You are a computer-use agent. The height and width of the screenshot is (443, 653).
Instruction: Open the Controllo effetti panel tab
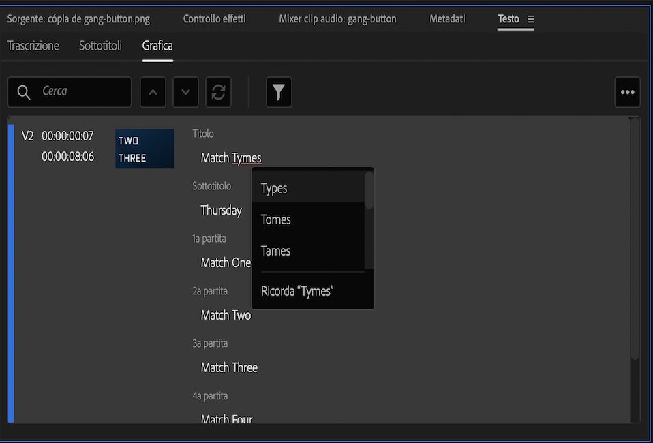(215, 19)
